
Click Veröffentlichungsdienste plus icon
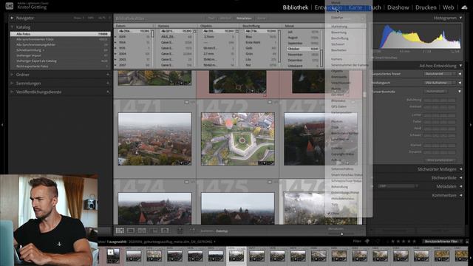108,92
